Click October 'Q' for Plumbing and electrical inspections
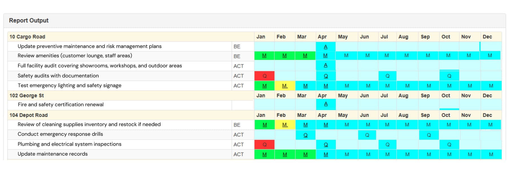508x172 pixels. click(449, 145)
